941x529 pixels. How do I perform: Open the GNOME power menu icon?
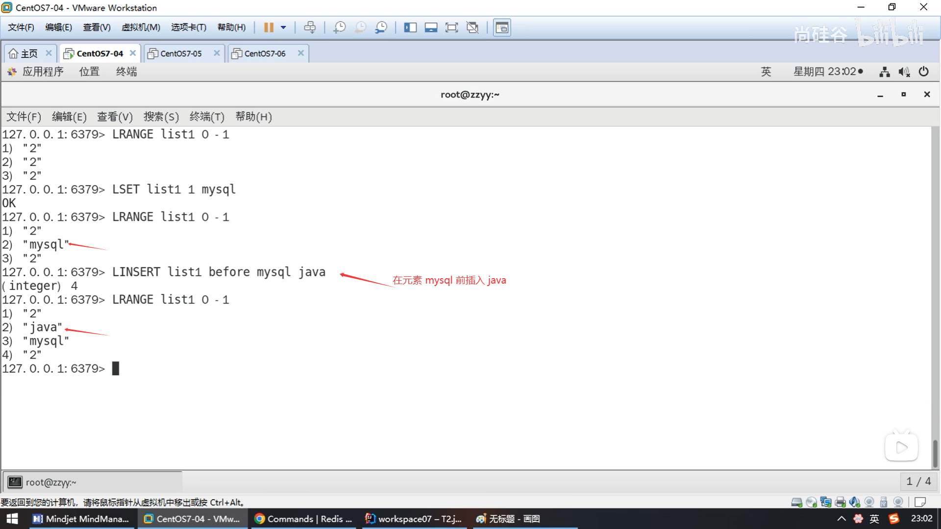click(924, 72)
